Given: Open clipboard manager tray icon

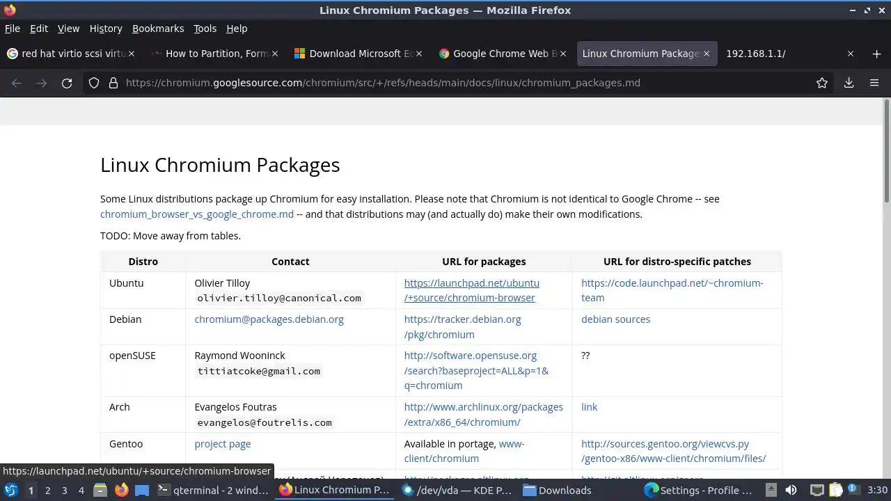Looking at the screenshot, I should pyautogui.click(x=835, y=490).
